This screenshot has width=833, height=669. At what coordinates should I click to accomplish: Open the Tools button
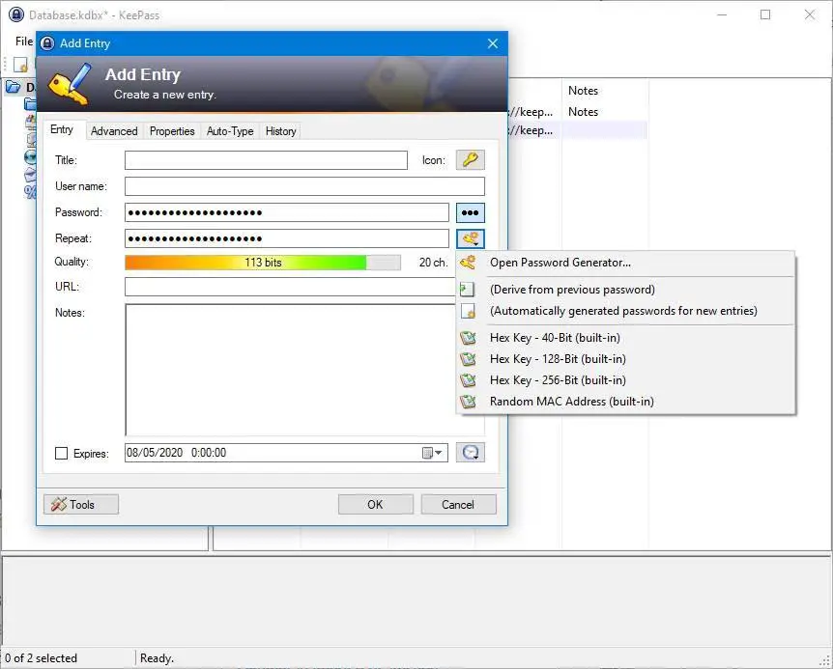click(x=81, y=505)
